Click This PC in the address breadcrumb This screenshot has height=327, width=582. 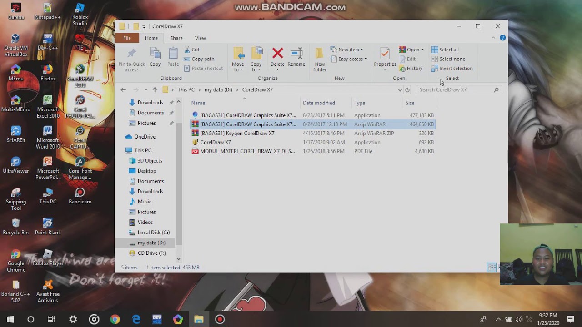coord(186,90)
